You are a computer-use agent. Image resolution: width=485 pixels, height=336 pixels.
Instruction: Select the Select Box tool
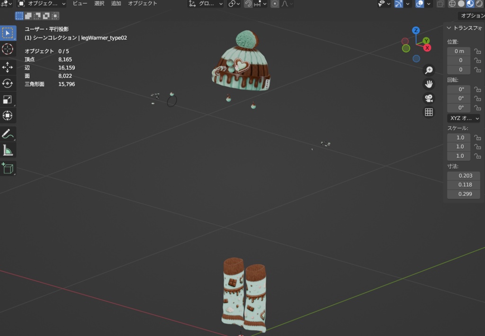[8, 33]
